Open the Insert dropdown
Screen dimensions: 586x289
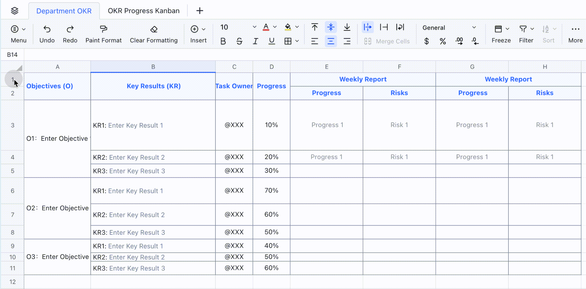(198, 34)
